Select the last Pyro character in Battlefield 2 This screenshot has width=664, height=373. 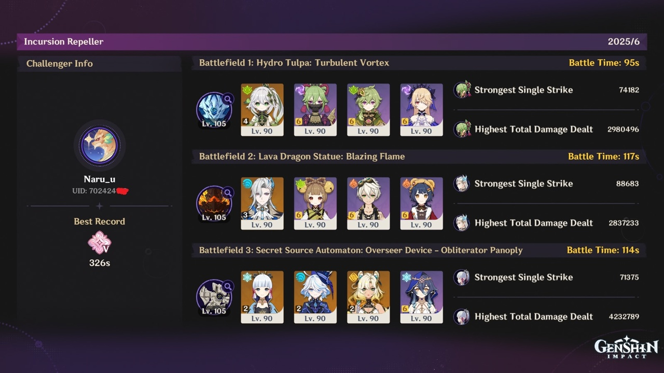tap(421, 204)
